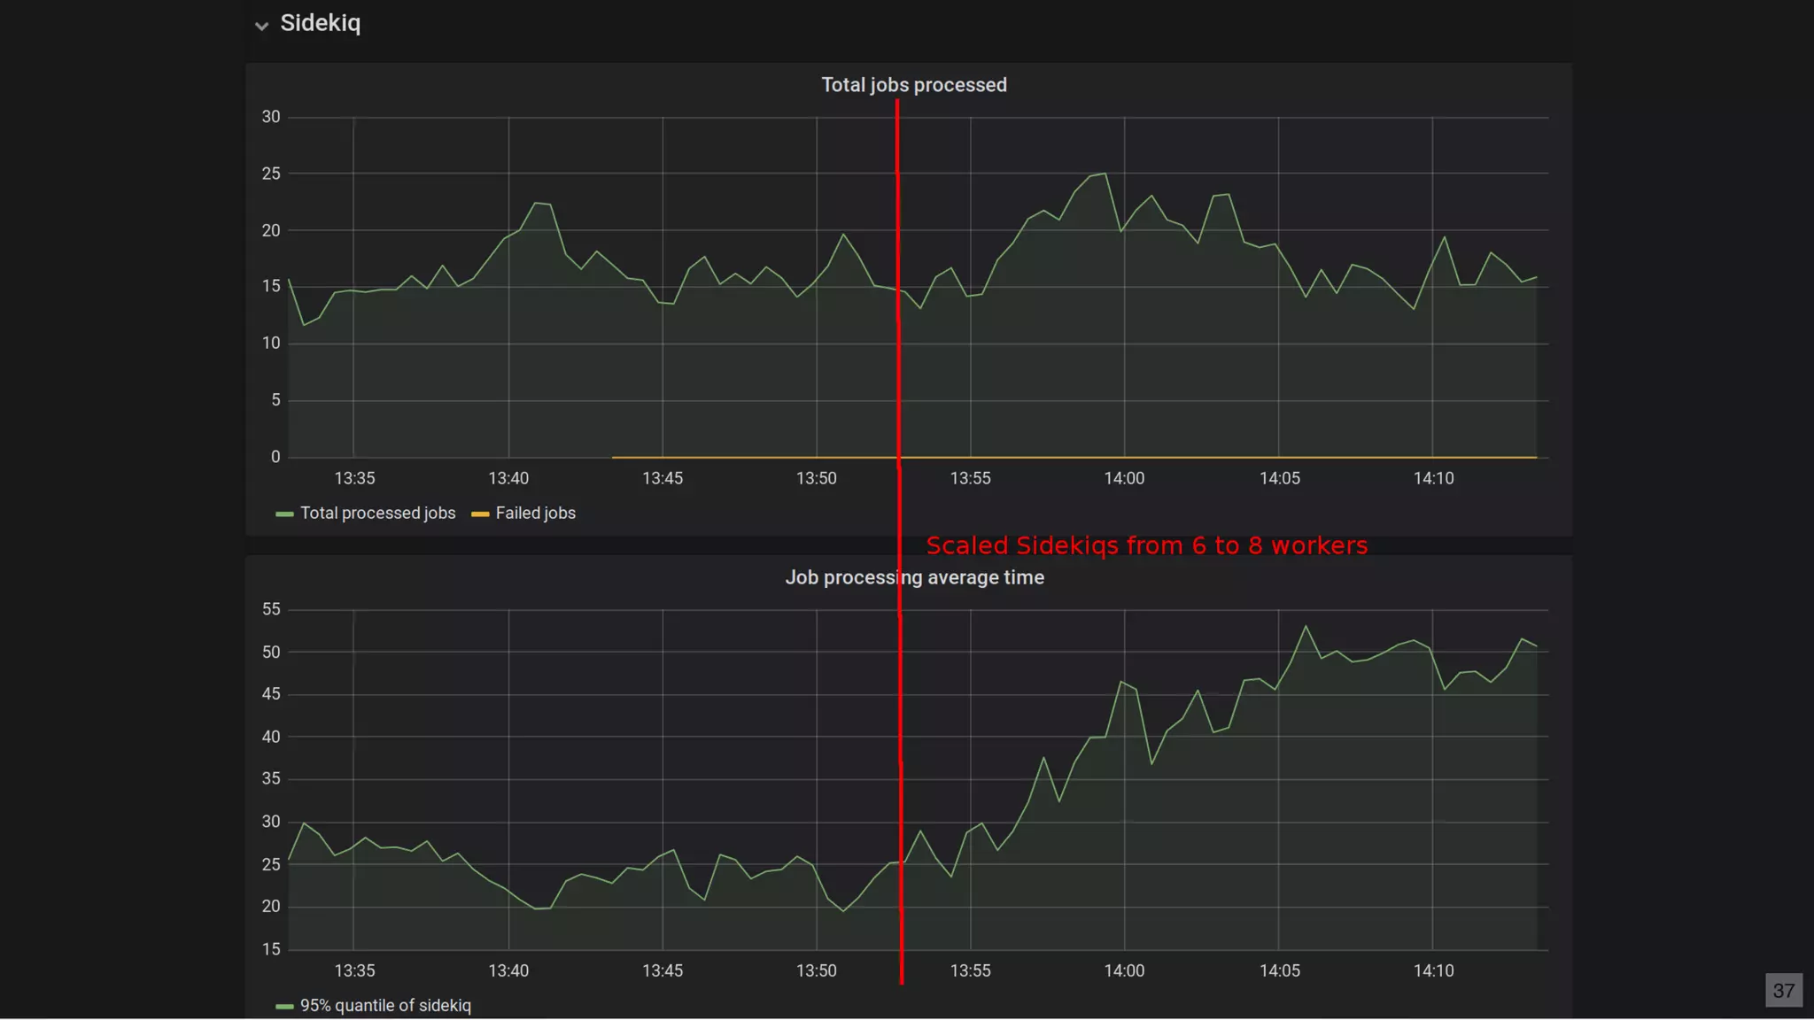Collapse the Sidekiq row chevron
This screenshot has height=1020, width=1814.
pyautogui.click(x=261, y=26)
